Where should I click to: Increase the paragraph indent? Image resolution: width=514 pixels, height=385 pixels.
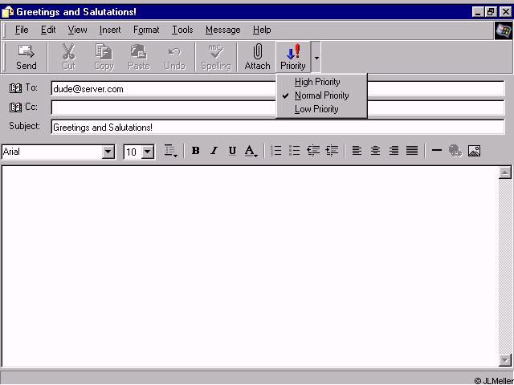point(332,151)
